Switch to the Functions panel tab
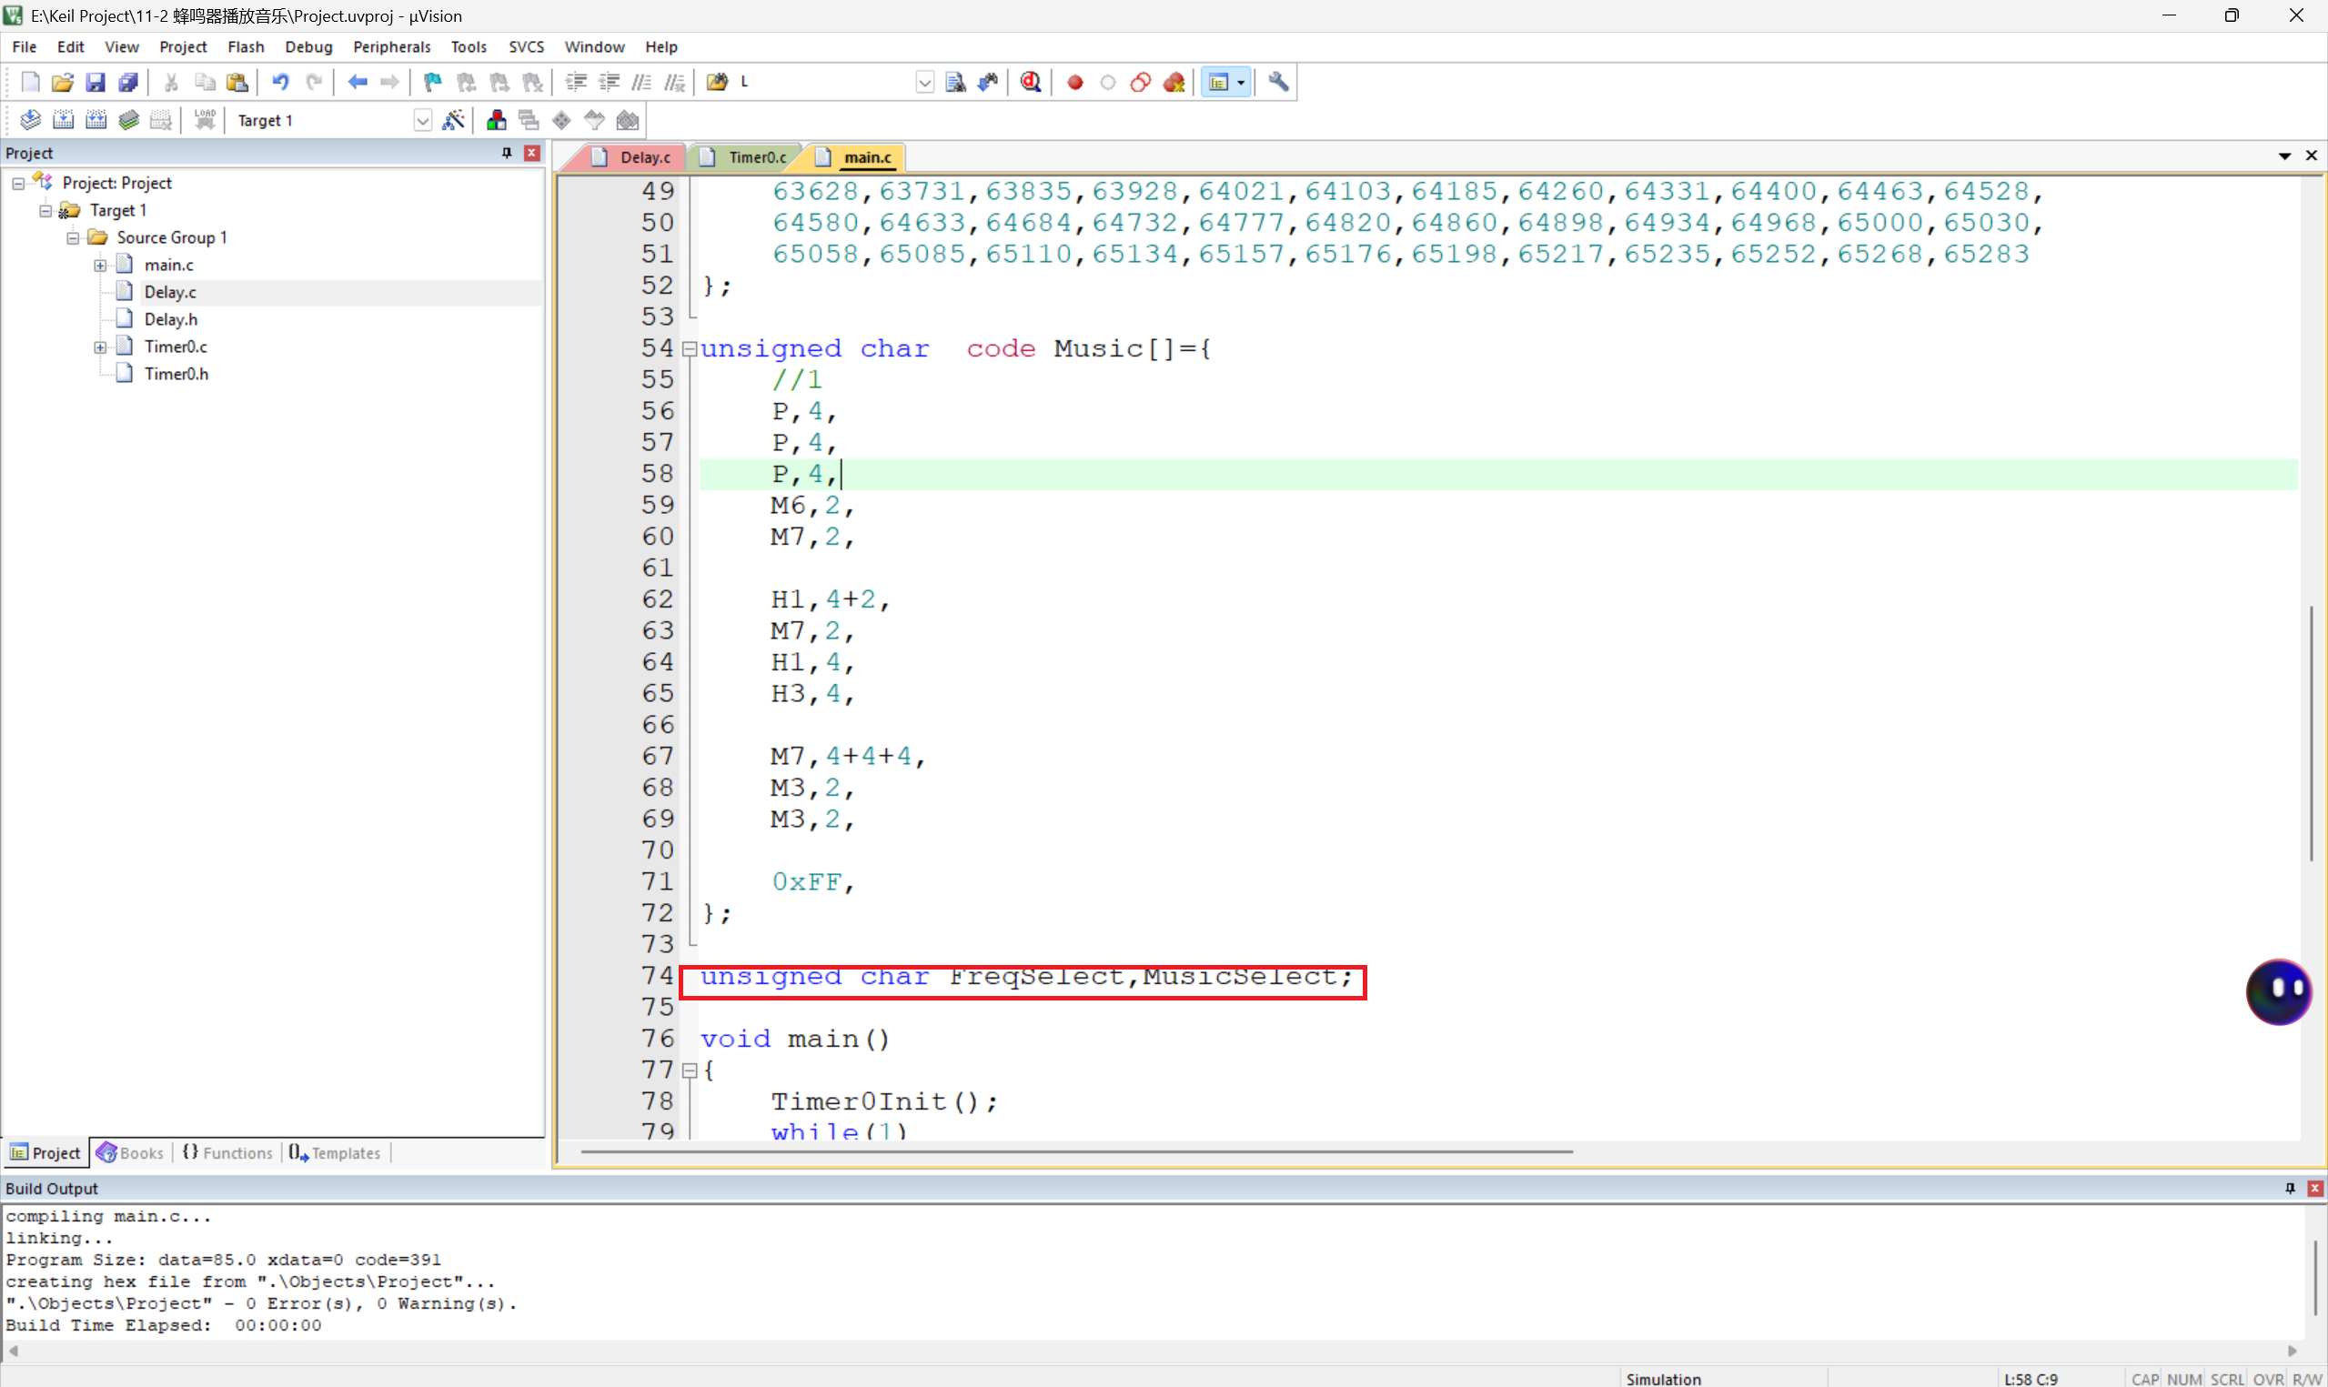Screen dimensions: 2328x1387 [229, 1152]
